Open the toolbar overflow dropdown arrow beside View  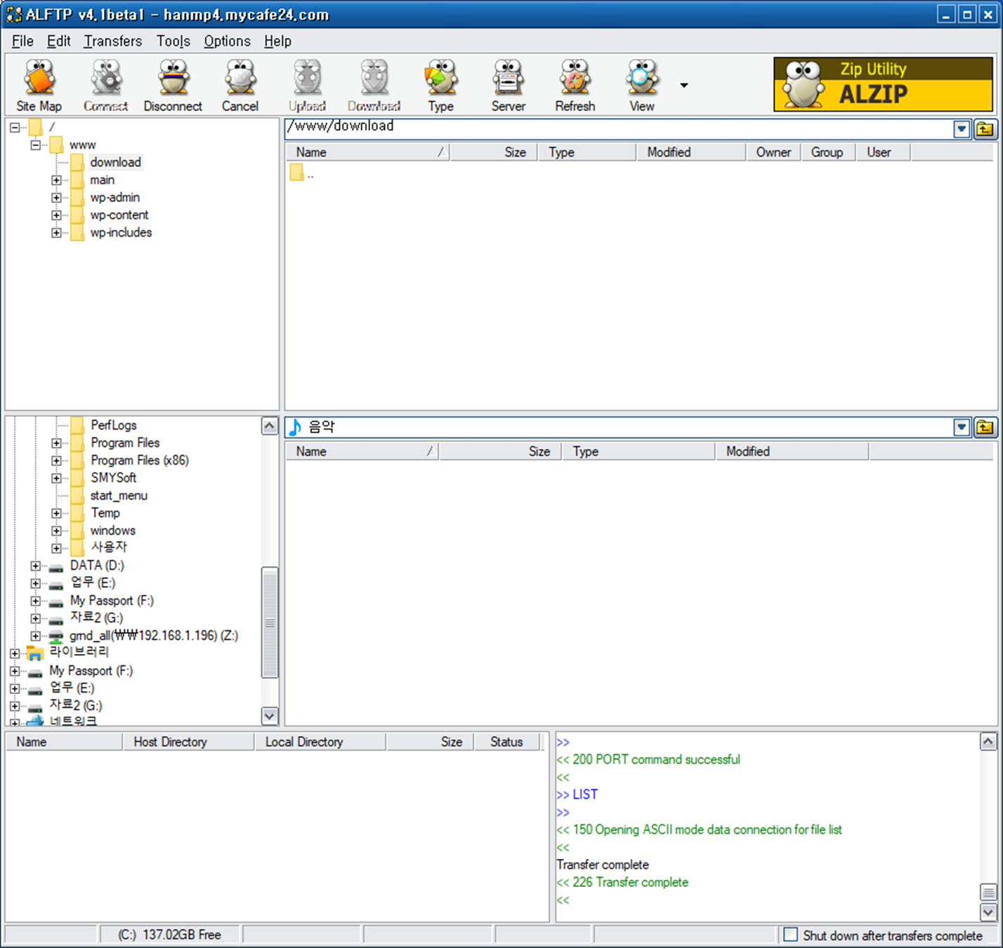point(683,86)
